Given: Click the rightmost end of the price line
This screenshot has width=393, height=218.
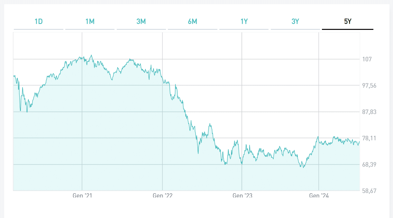Looking at the screenshot, I should (360, 142).
